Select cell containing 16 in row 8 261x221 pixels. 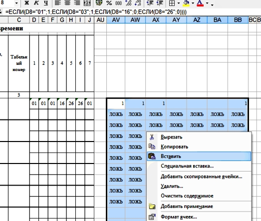click(x=62, y=103)
